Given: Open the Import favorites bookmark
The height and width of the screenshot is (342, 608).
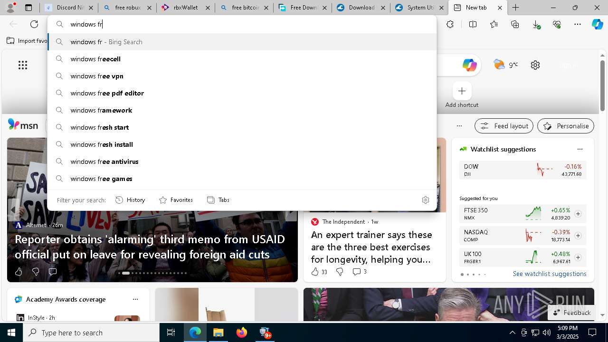Looking at the screenshot, I should [x=27, y=41].
